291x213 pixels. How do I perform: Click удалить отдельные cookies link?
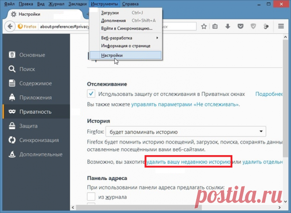(262, 162)
